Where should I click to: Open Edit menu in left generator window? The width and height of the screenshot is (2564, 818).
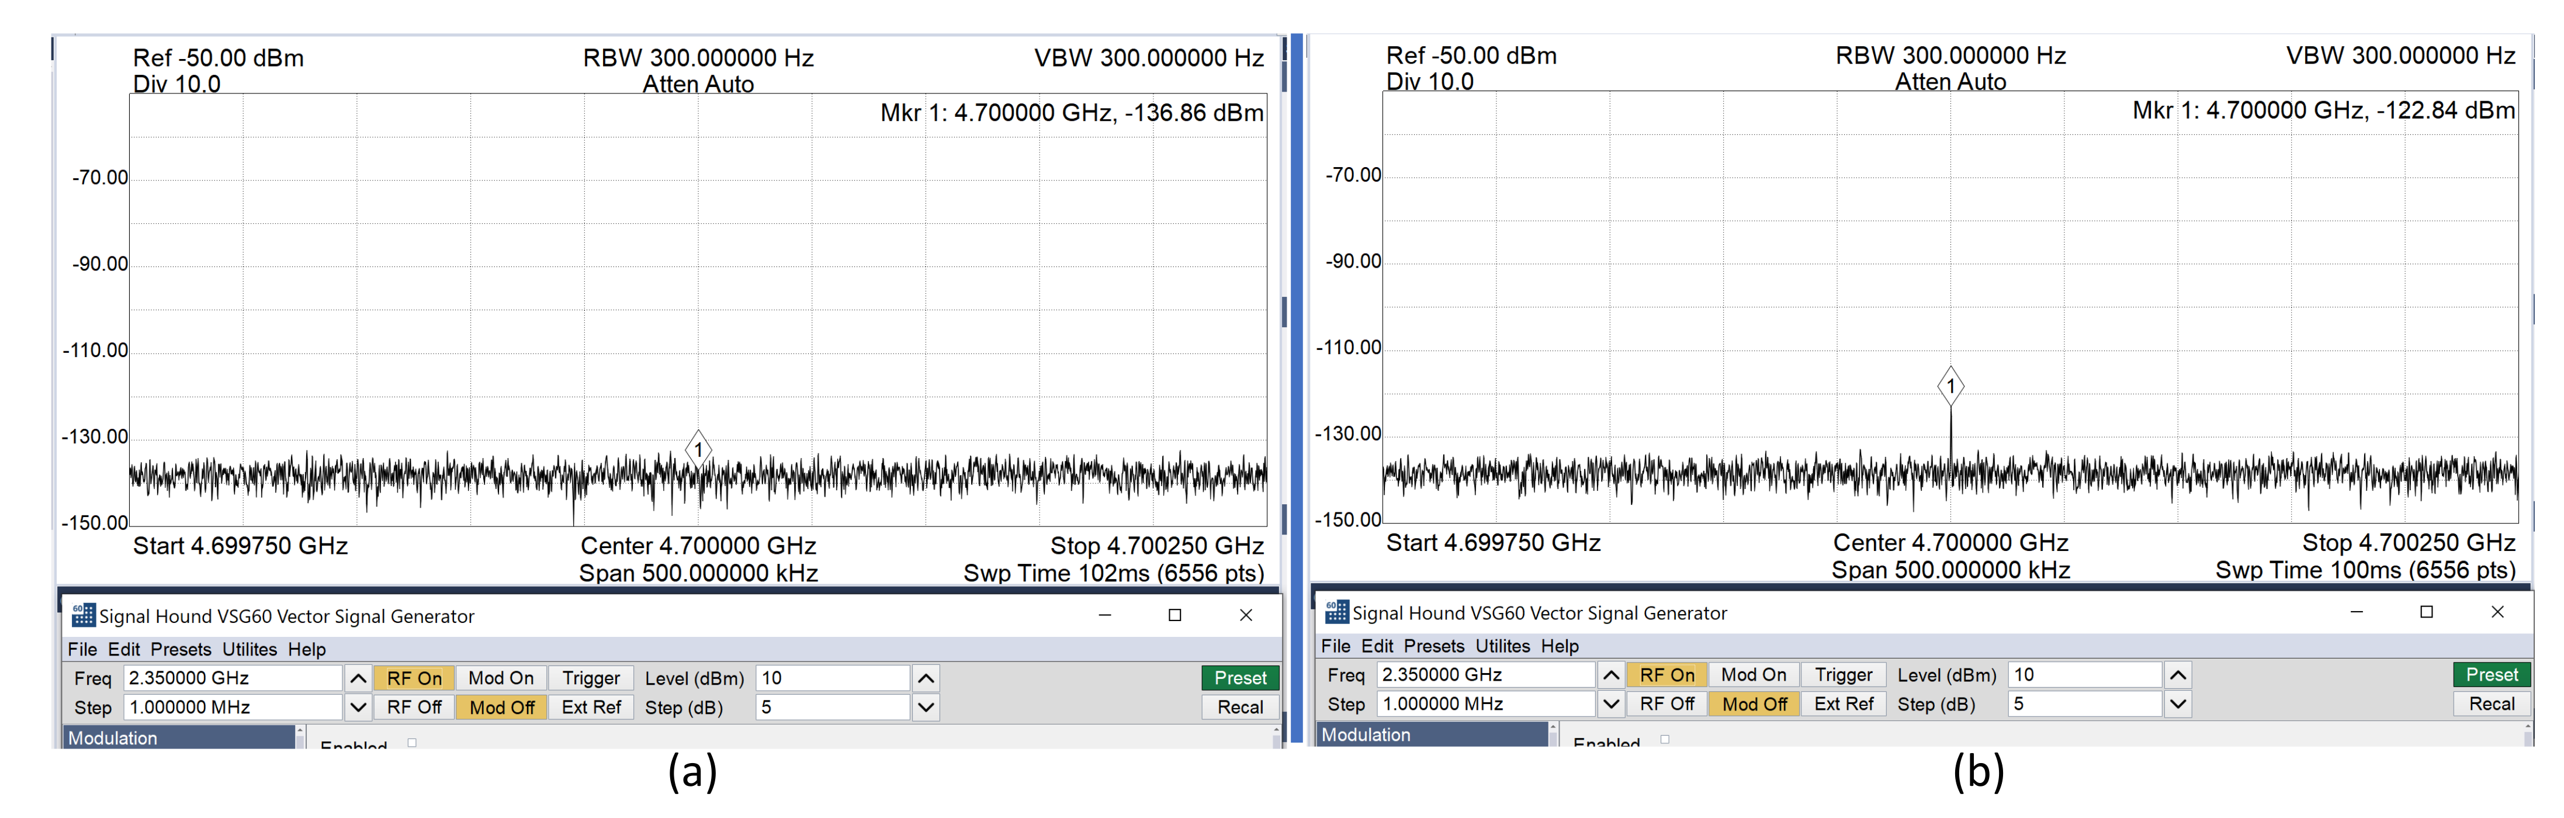(123, 649)
